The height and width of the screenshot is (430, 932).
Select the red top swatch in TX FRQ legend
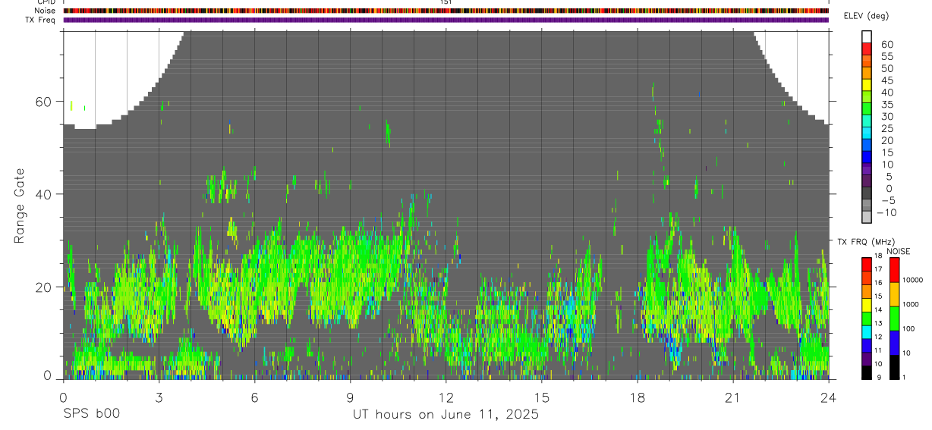[x=867, y=265]
